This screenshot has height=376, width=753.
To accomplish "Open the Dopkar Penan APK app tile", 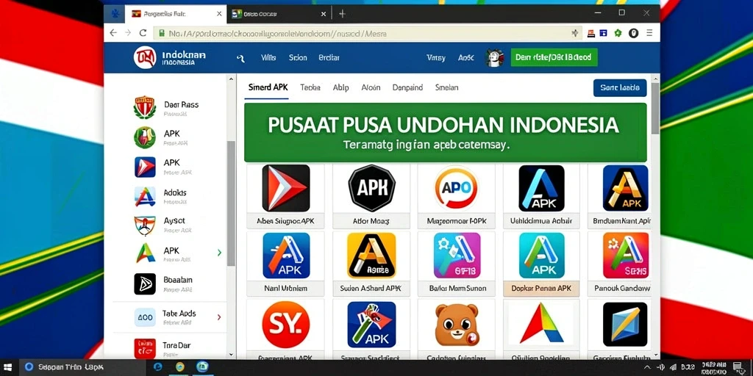I will coord(541,264).
